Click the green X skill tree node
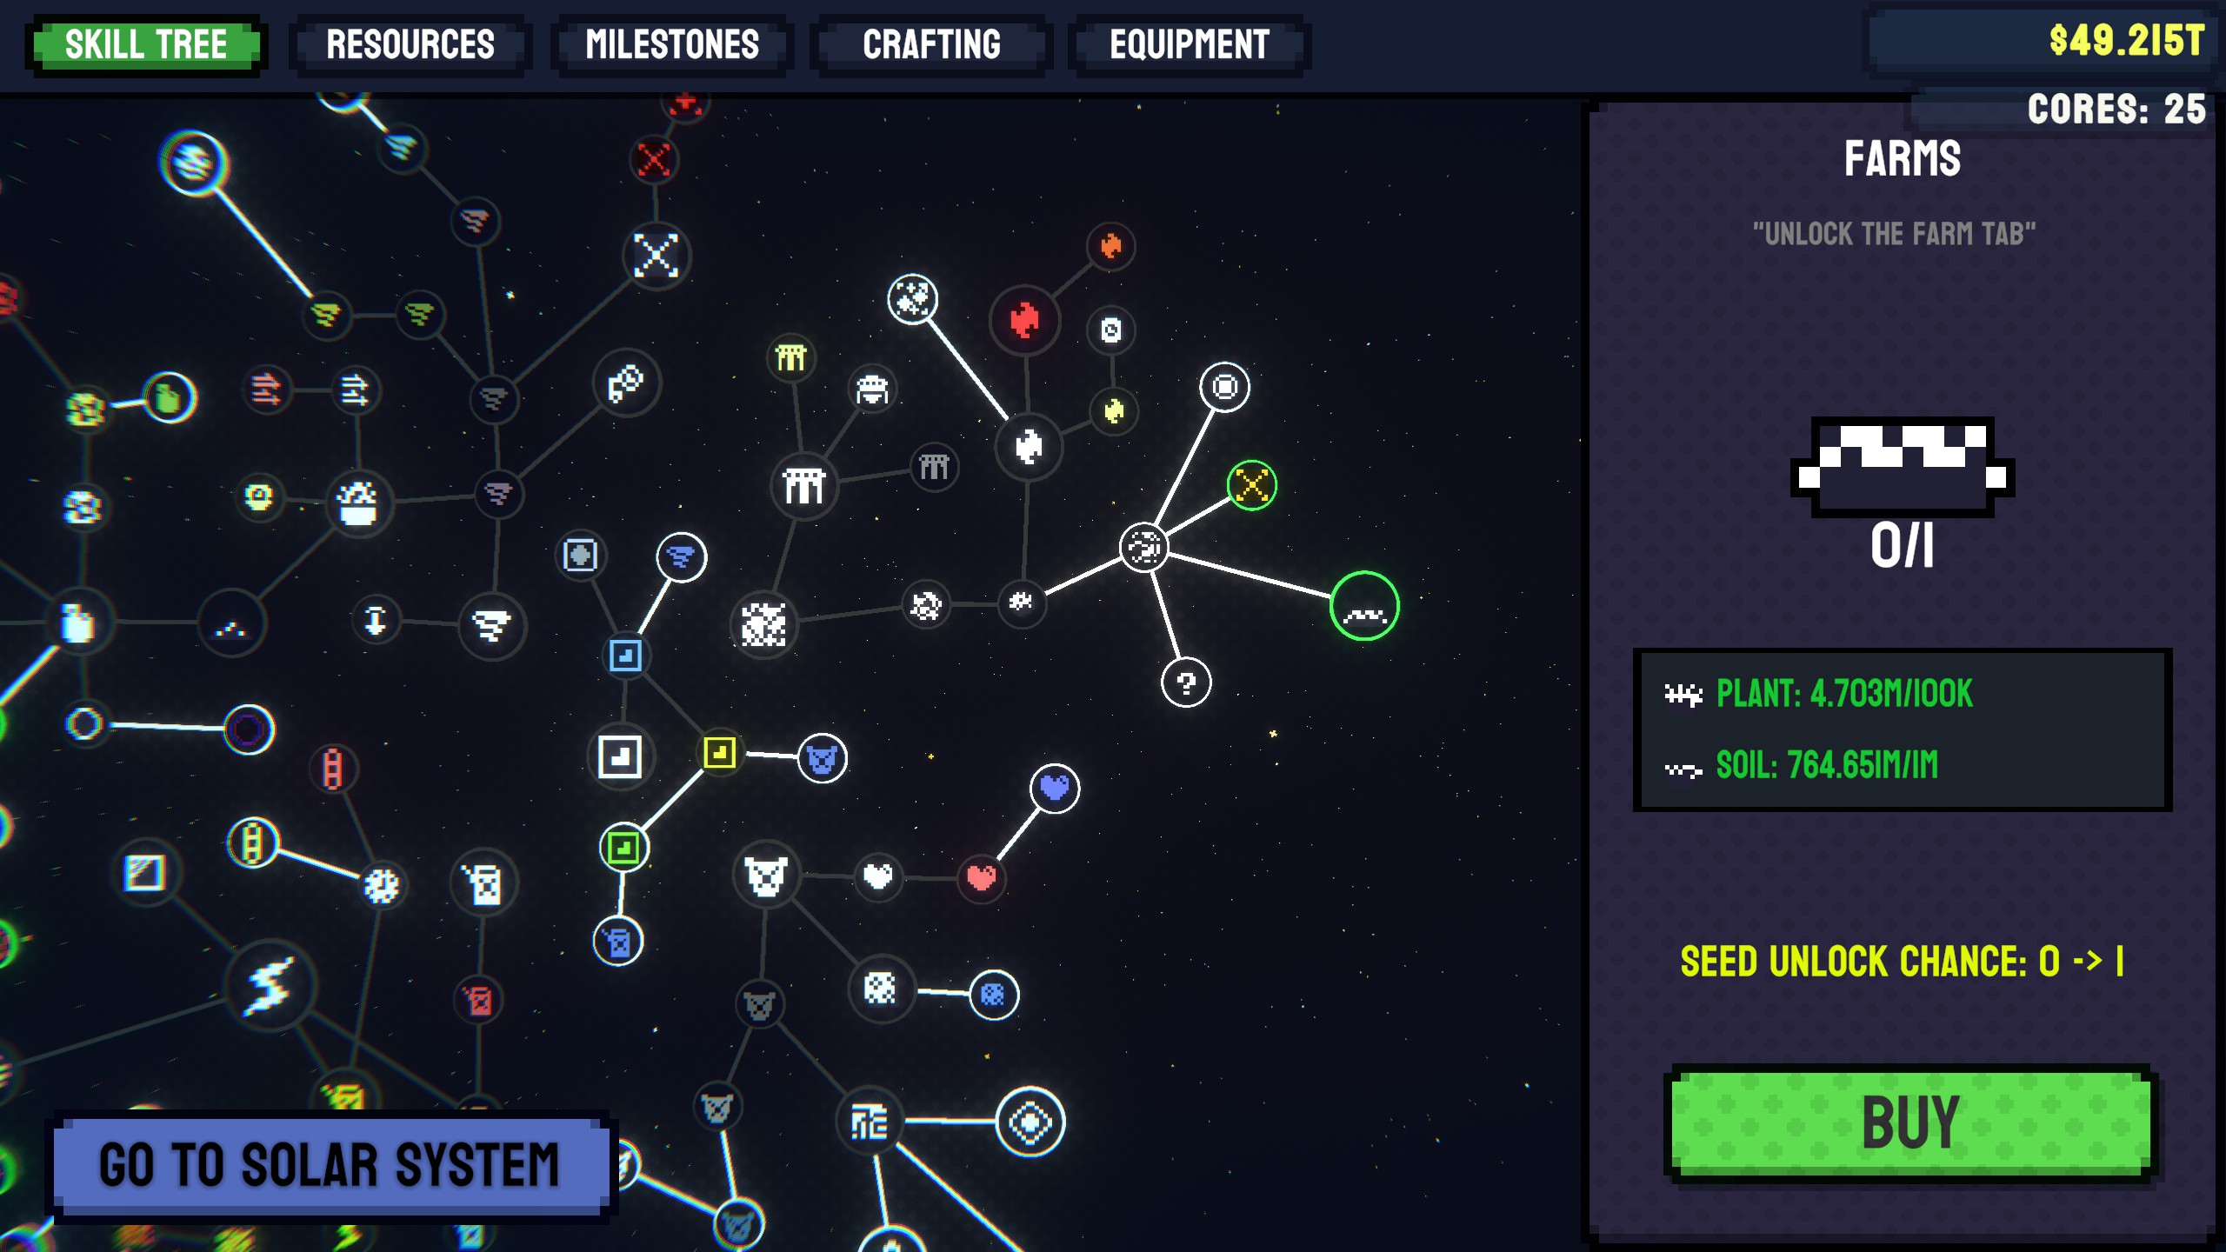This screenshot has width=2226, height=1252. point(1256,483)
